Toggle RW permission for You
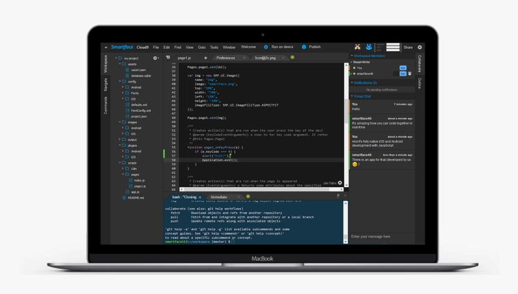This screenshot has height=294, width=518. [403, 68]
